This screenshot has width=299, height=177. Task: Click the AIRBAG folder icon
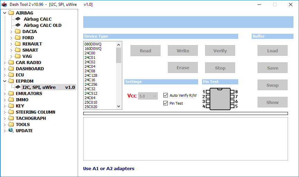(11, 13)
